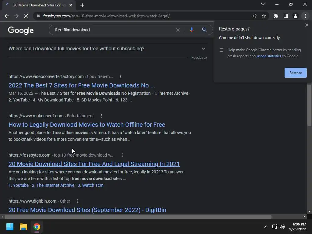Open 20 Free Movie Download Sites DigitBin

(x=87, y=210)
